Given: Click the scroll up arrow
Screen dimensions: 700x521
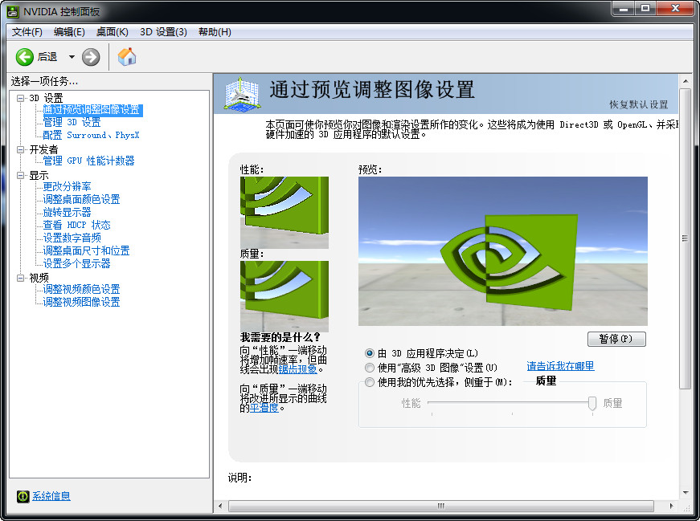Looking at the screenshot, I should (685, 81).
